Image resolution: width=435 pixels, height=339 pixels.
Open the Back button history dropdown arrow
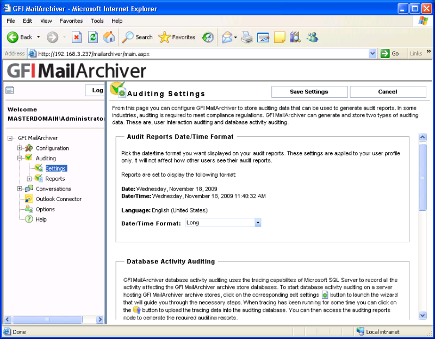click(x=38, y=37)
